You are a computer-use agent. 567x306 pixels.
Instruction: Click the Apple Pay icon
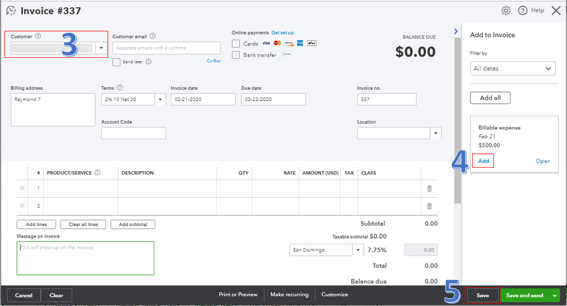click(312, 43)
